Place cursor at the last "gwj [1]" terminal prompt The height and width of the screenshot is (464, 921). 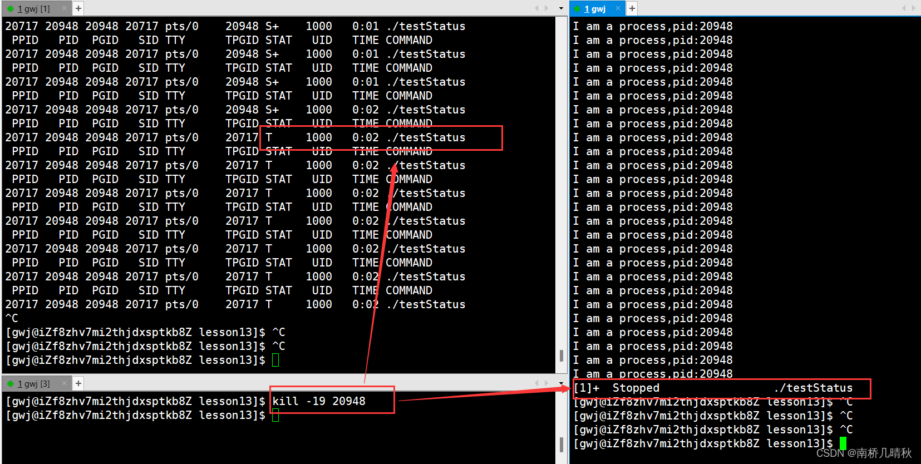[275, 360]
